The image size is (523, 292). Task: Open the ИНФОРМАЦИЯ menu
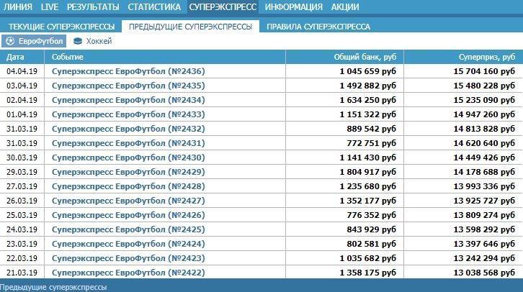pos(293,7)
